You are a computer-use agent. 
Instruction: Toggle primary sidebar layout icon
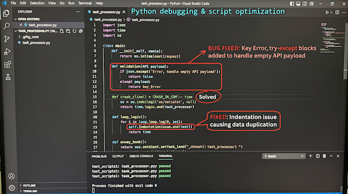(x=292, y=4)
